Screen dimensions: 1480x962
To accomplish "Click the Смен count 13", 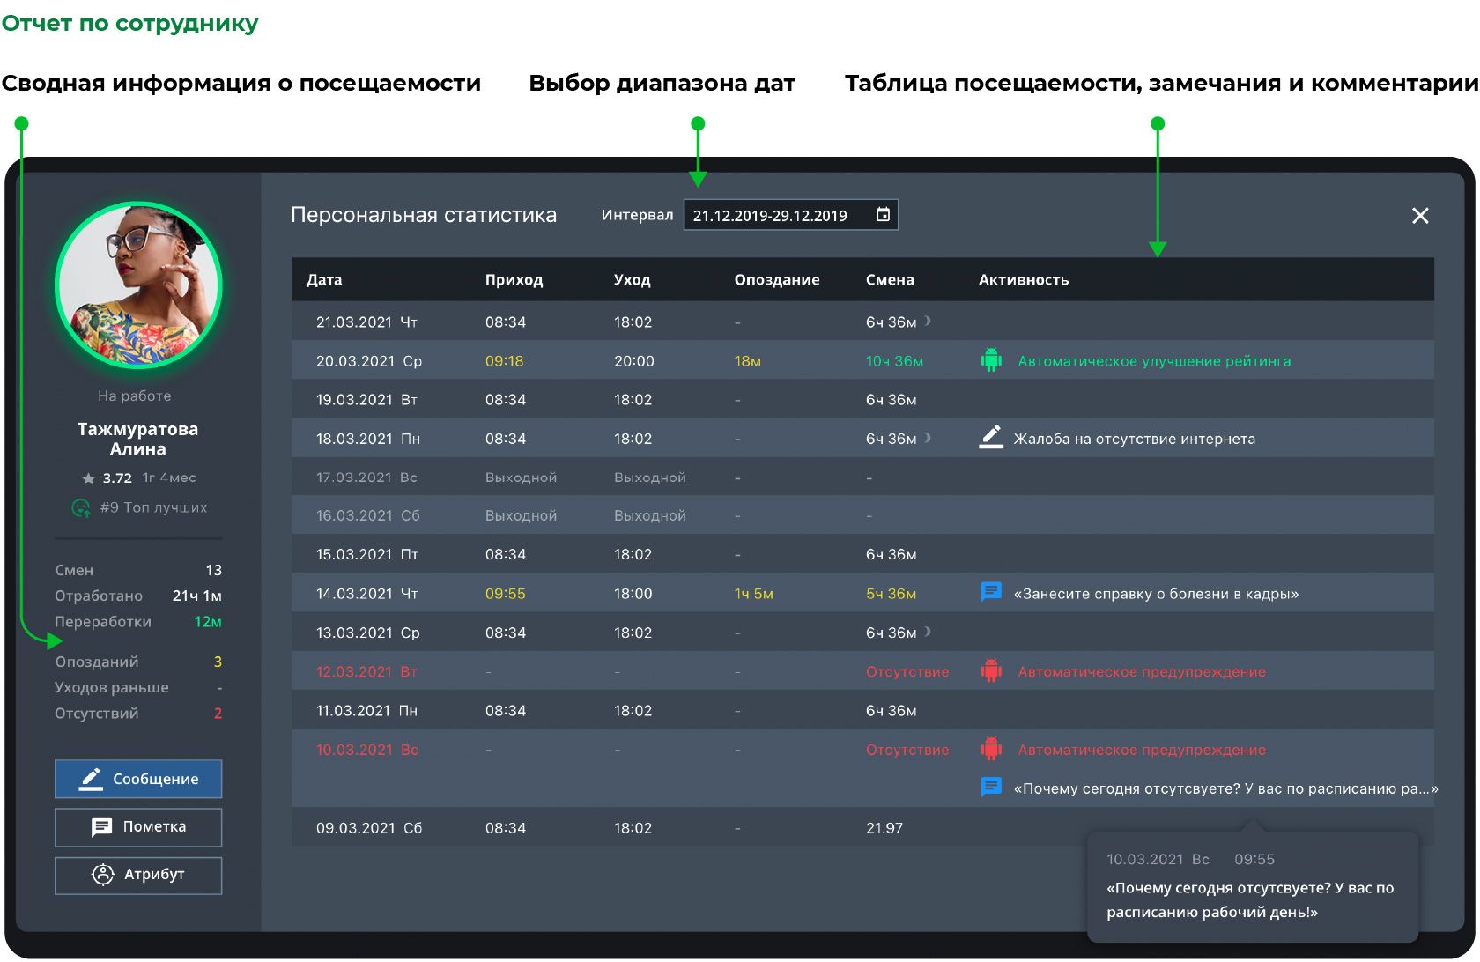I will [213, 571].
